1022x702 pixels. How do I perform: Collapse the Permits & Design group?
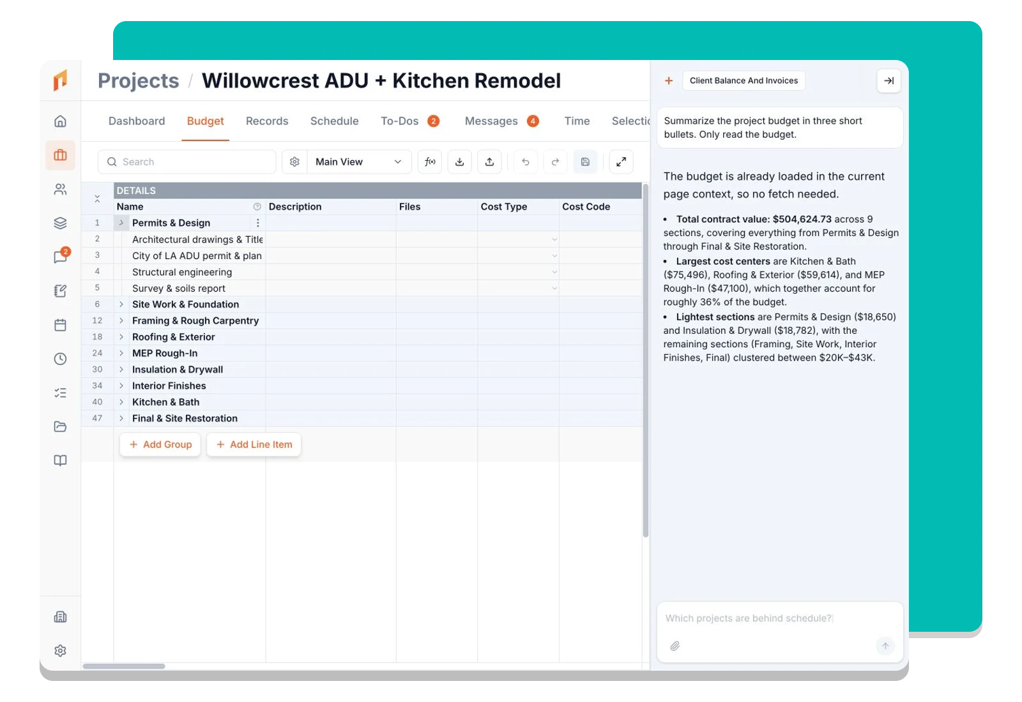coord(121,223)
